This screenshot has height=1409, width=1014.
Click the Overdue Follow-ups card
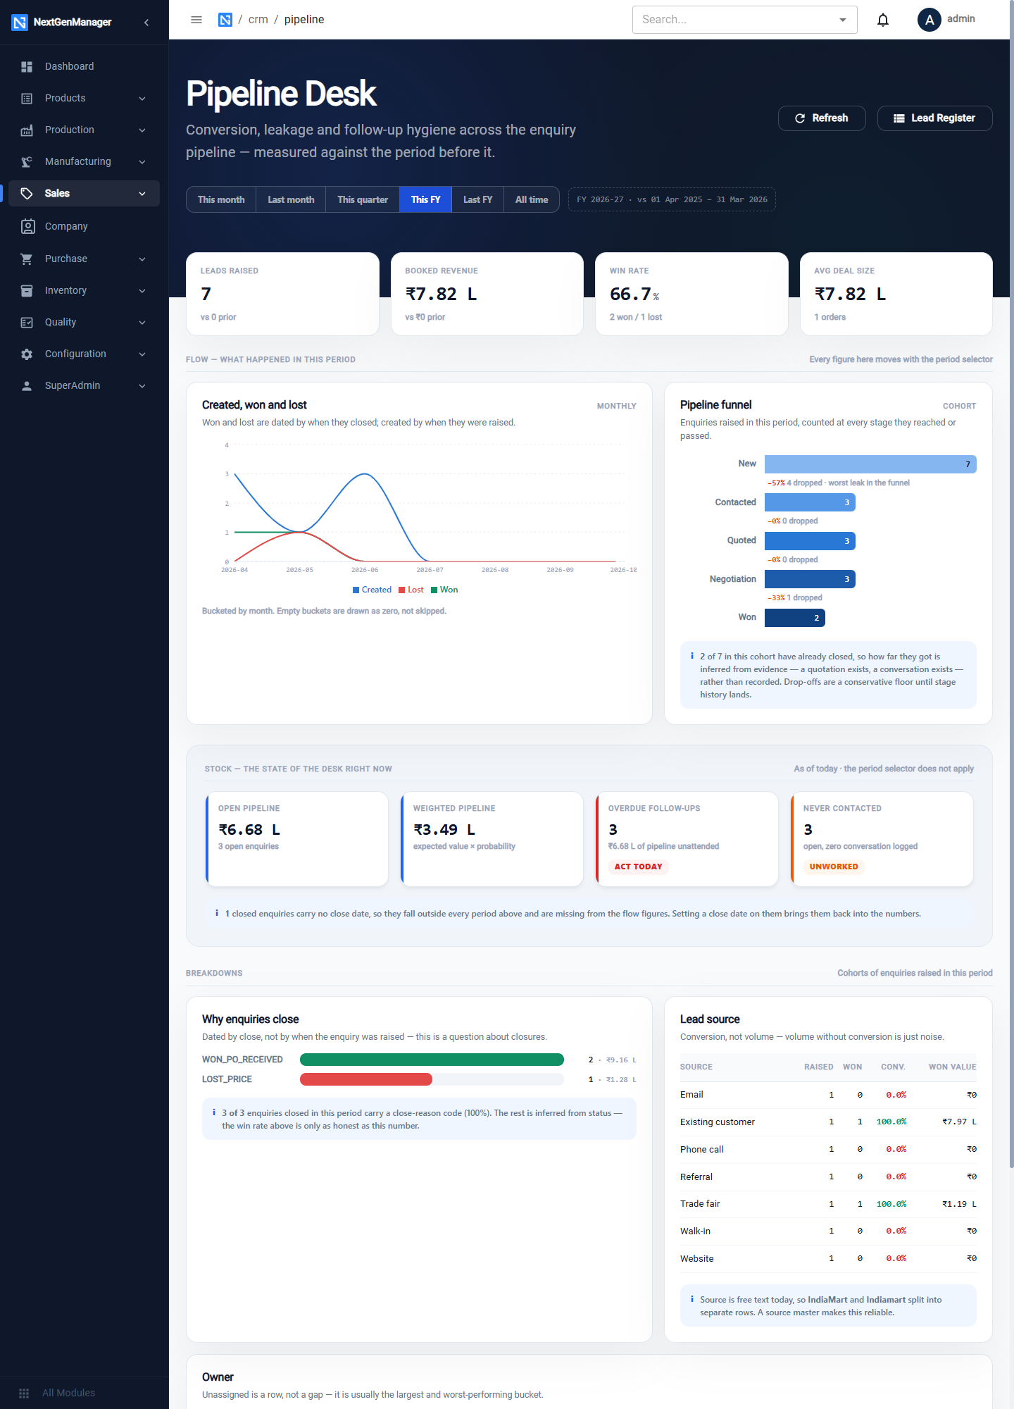pos(687,839)
